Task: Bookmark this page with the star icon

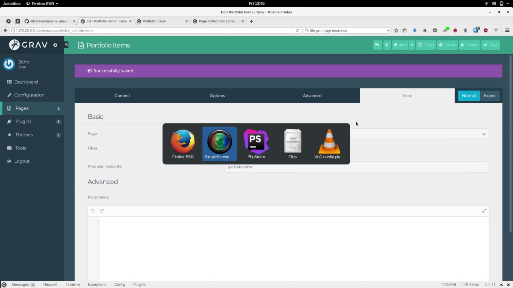Action: (x=396, y=30)
